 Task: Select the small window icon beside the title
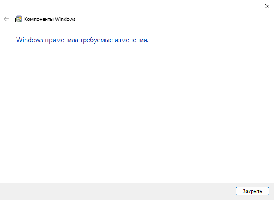[18, 19]
